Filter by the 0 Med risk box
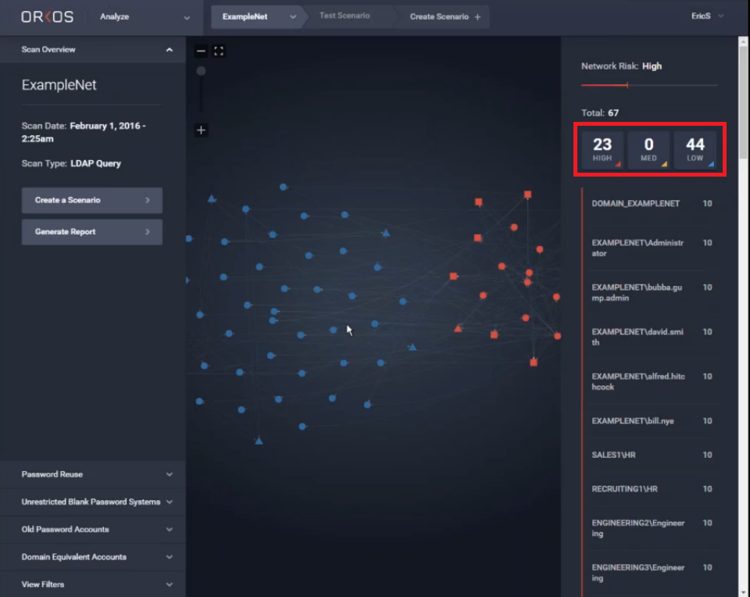This screenshot has height=597, width=750. point(648,149)
